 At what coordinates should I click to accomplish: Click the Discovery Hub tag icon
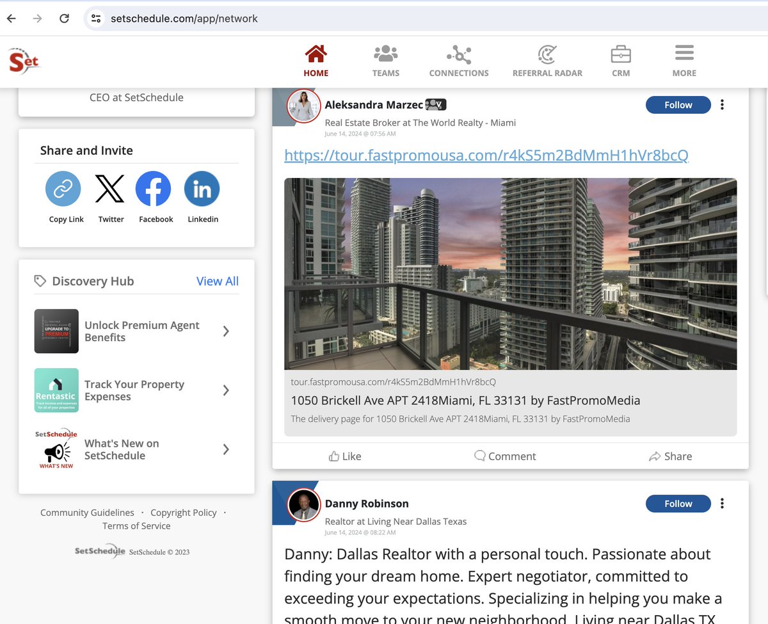point(40,281)
